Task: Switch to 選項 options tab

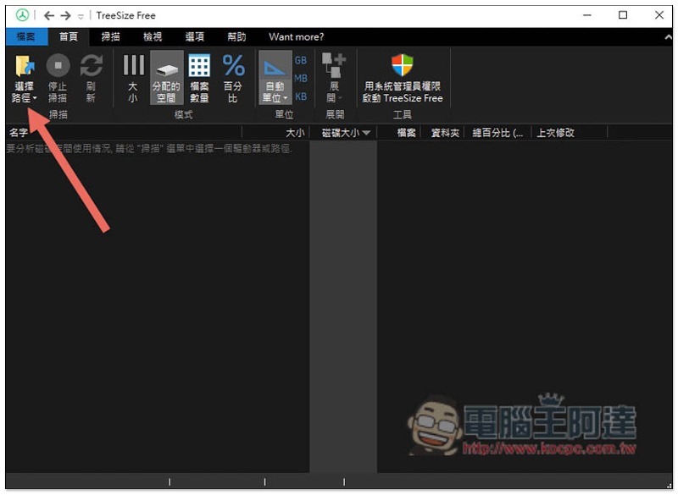Action: point(195,37)
